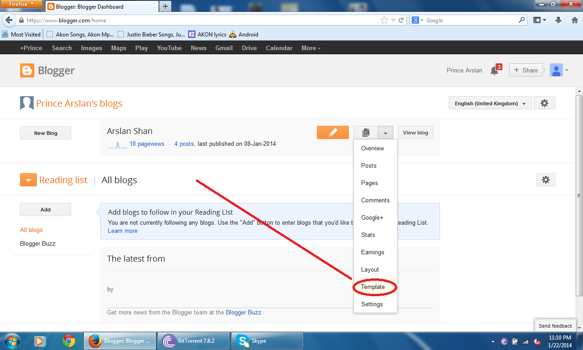Open a new tab with plus button

165,6
